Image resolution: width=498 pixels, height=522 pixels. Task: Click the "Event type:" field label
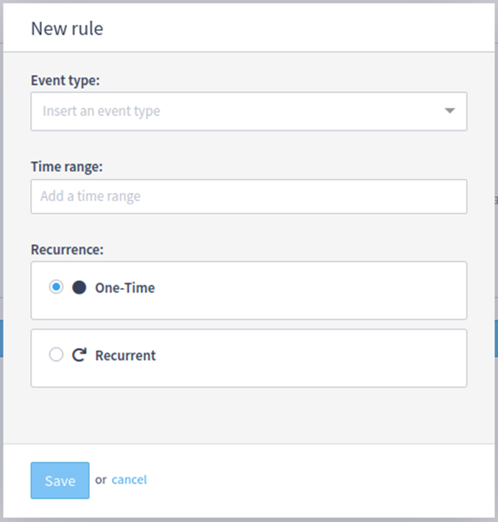pos(66,80)
